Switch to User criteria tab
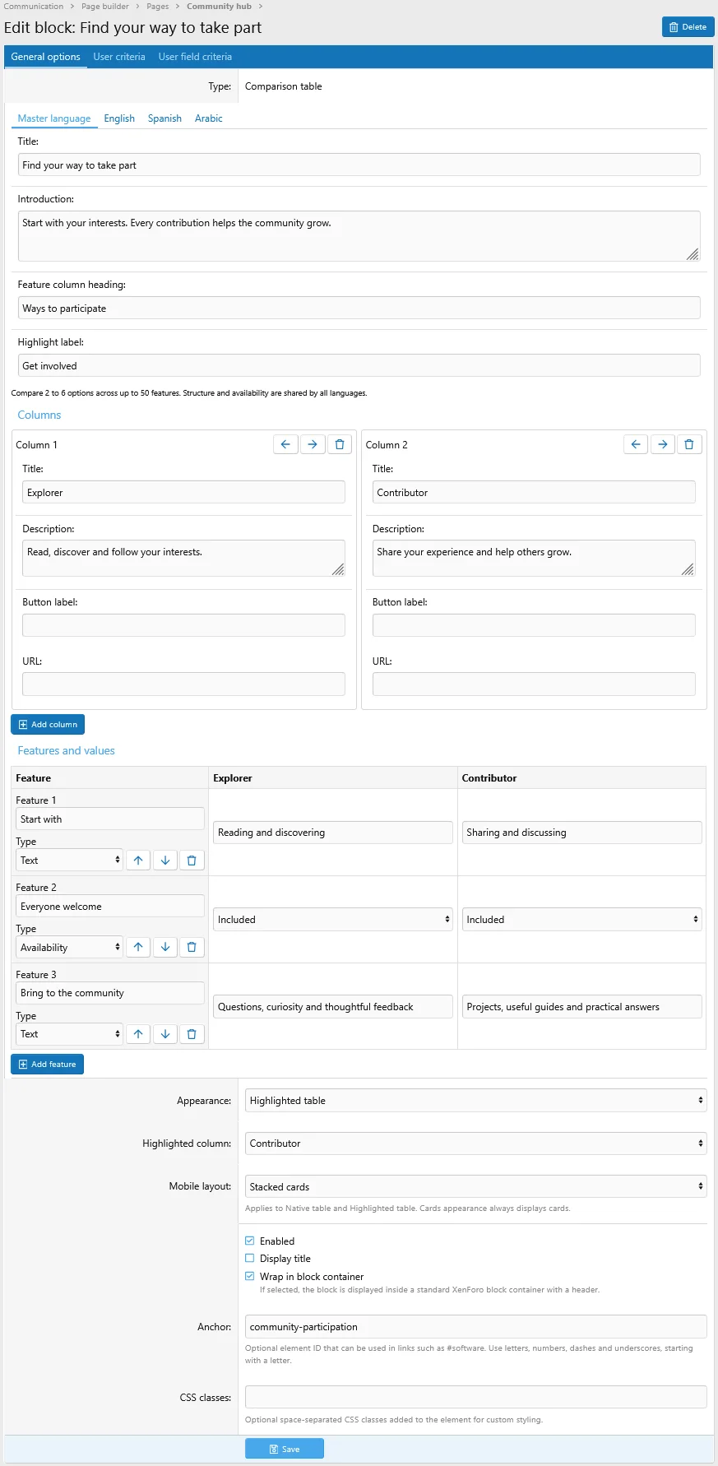 pos(119,57)
